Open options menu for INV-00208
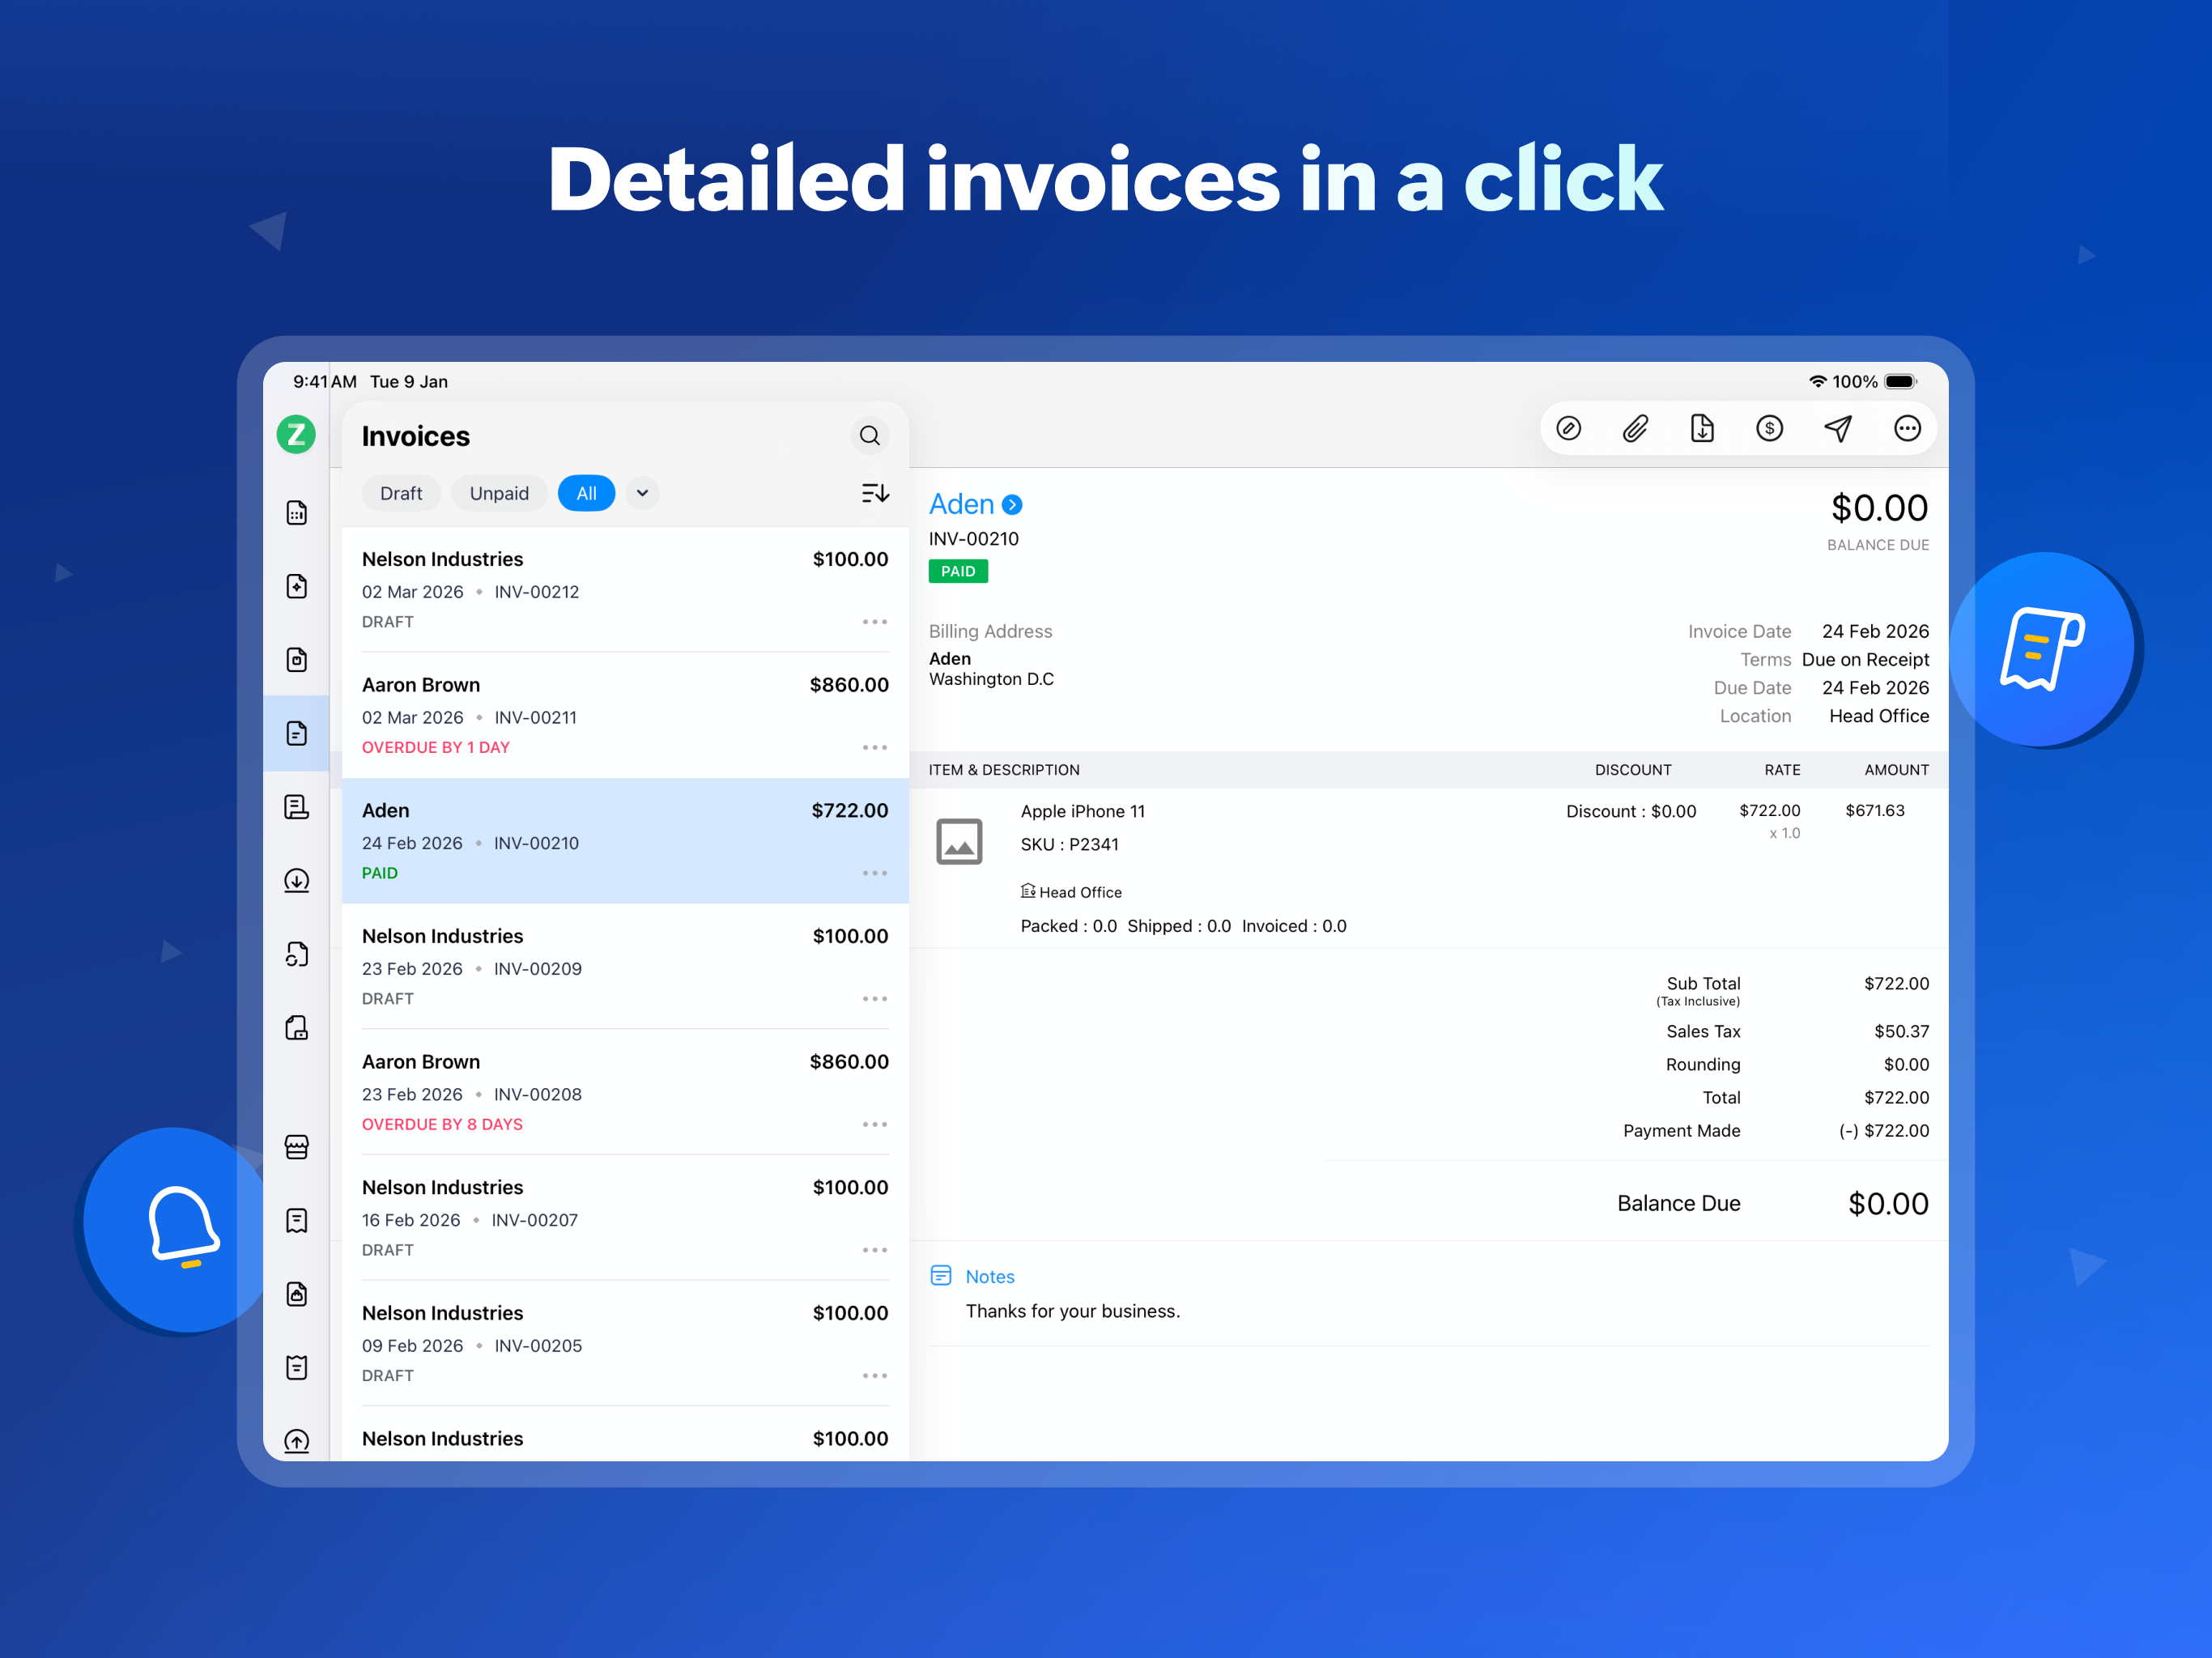Screen dimensions: 2212x1658 click(x=875, y=1125)
